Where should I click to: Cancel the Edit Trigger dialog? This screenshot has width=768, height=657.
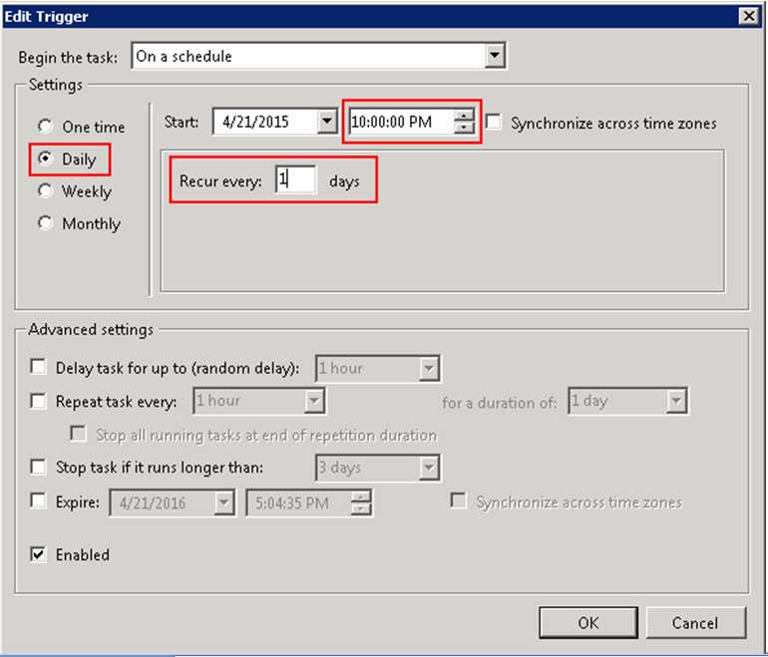[x=696, y=623]
